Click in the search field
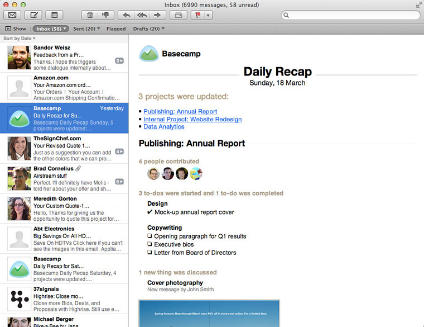This screenshot has width=424, height=327. click(x=350, y=15)
